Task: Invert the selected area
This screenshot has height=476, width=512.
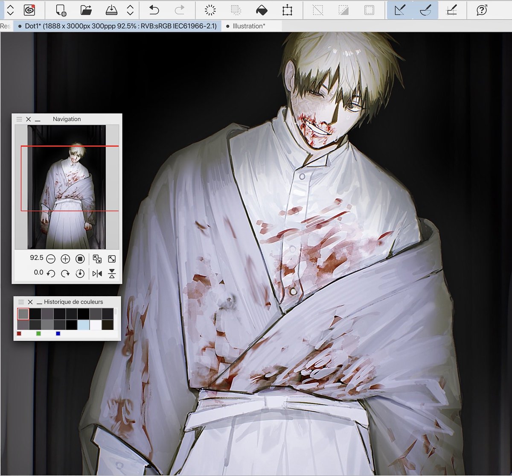Action: (343, 10)
